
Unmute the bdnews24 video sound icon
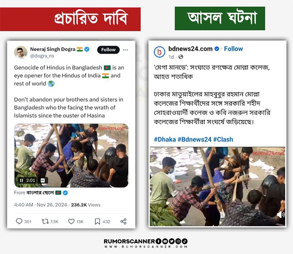pos(280,214)
